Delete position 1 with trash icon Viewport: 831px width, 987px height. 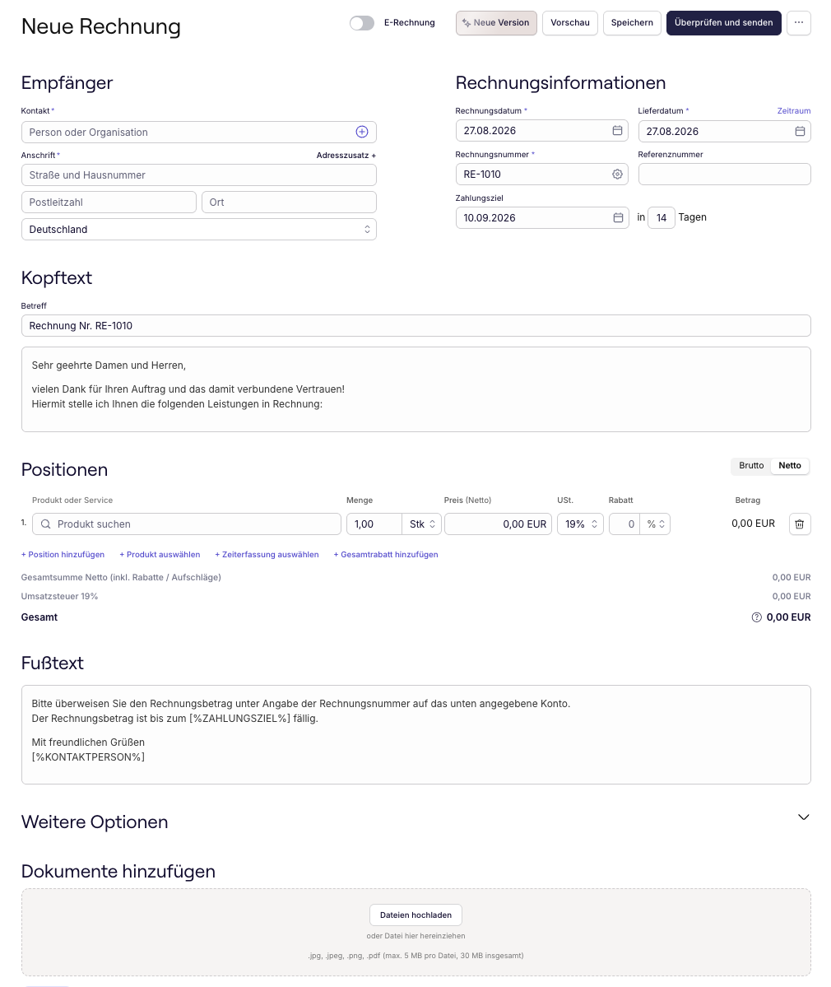pyautogui.click(x=800, y=524)
